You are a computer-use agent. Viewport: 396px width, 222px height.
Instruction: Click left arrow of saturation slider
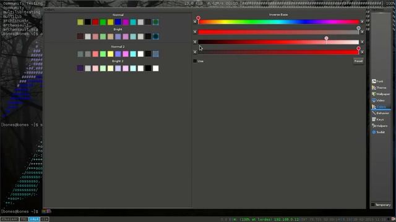[x=195, y=32]
